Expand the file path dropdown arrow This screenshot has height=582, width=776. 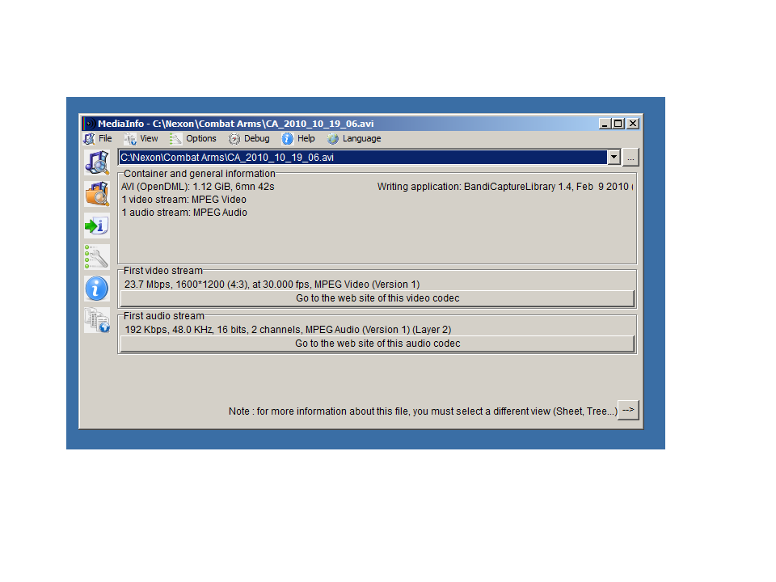click(x=614, y=158)
